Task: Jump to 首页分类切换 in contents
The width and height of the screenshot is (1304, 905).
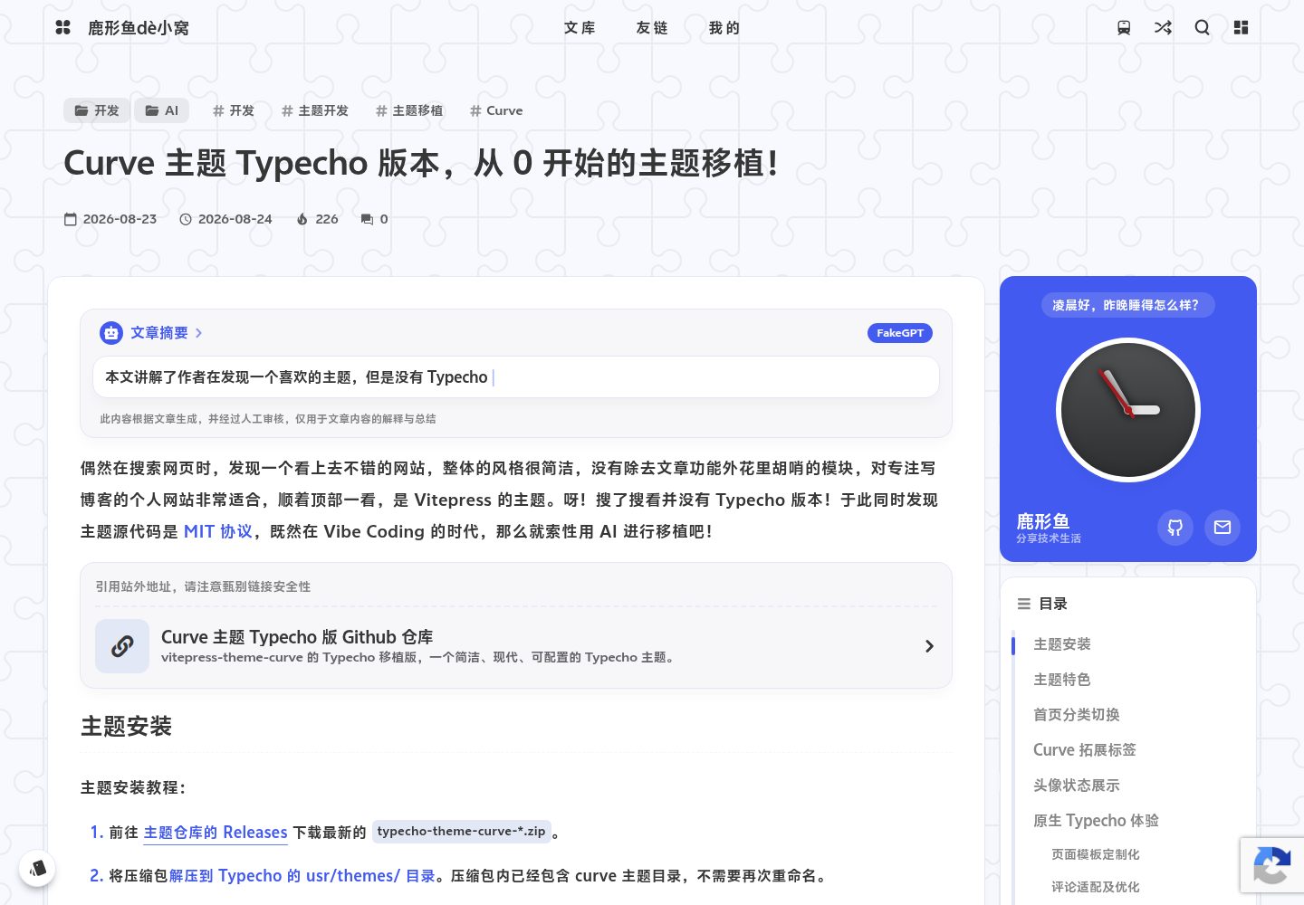Action: pyautogui.click(x=1077, y=715)
